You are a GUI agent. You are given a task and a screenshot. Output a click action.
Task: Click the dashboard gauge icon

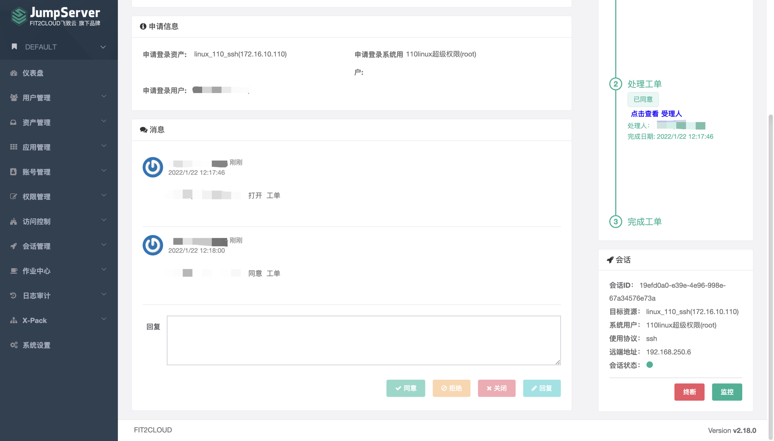point(14,73)
